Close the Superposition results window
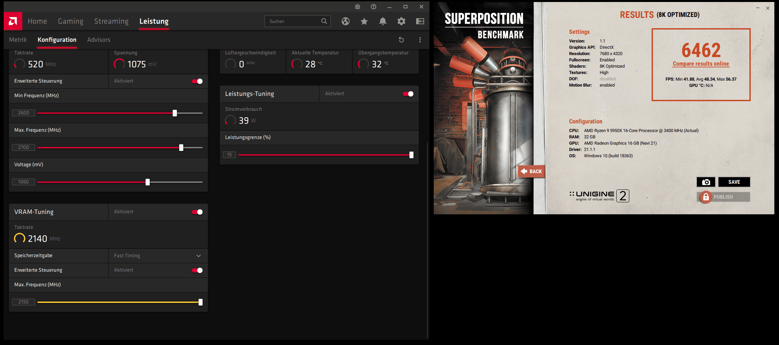Screen dimensions: 779x345 pos(768,8)
